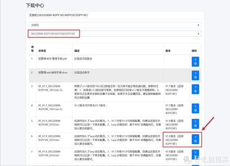Select version cell V1.9版本 适用SKS3200M-8GPY1XF
This screenshot has height=166, width=230.
[x=174, y=140]
